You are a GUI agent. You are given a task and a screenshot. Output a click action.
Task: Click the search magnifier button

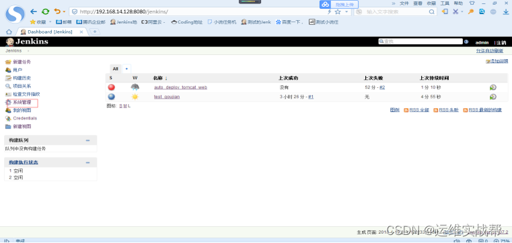(432, 11)
